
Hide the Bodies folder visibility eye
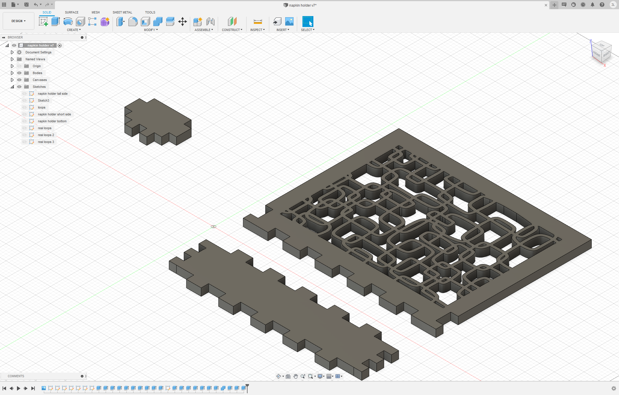tap(19, 73)
